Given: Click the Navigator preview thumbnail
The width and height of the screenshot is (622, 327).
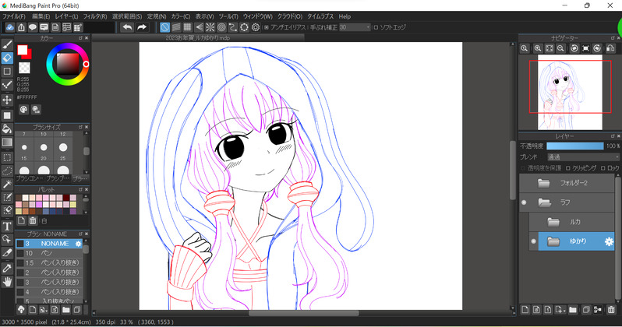Looking at the screenshot, I should point(570,93).
